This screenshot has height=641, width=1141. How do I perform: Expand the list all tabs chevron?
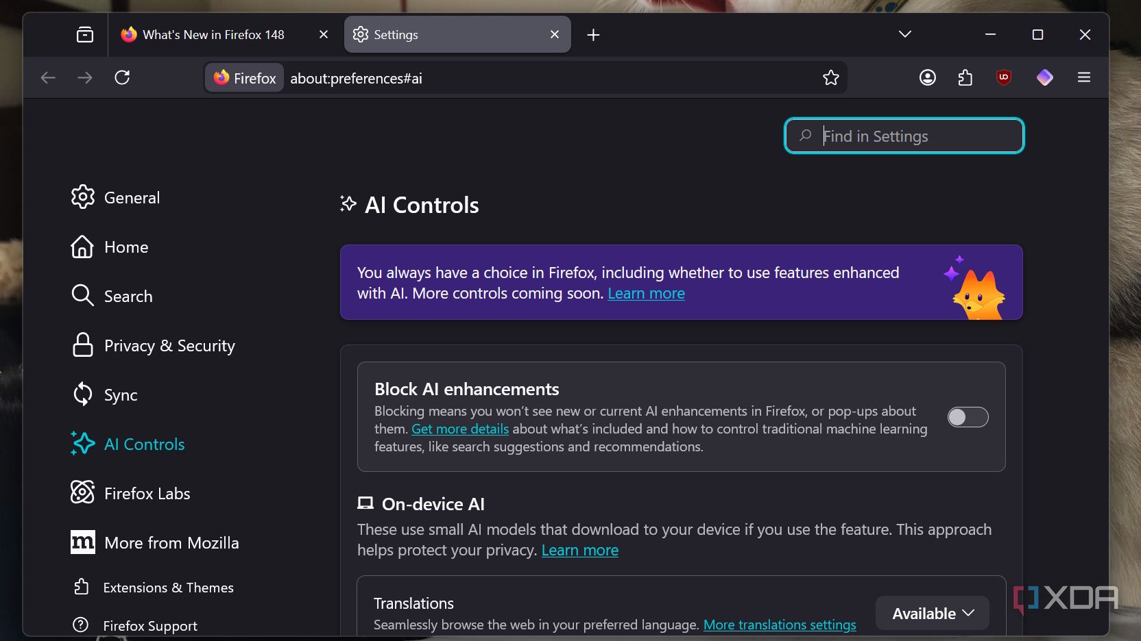[905, 34]
